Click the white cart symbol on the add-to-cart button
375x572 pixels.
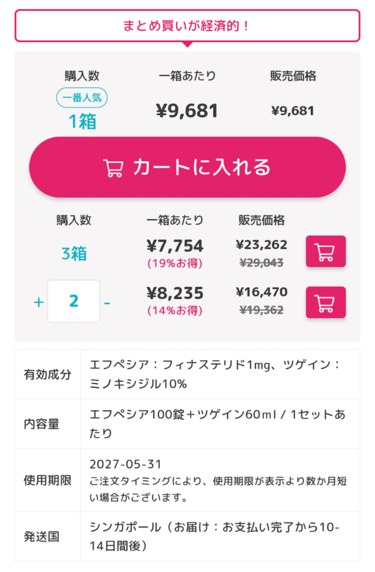pyautogui.click(x=113, y=166)
